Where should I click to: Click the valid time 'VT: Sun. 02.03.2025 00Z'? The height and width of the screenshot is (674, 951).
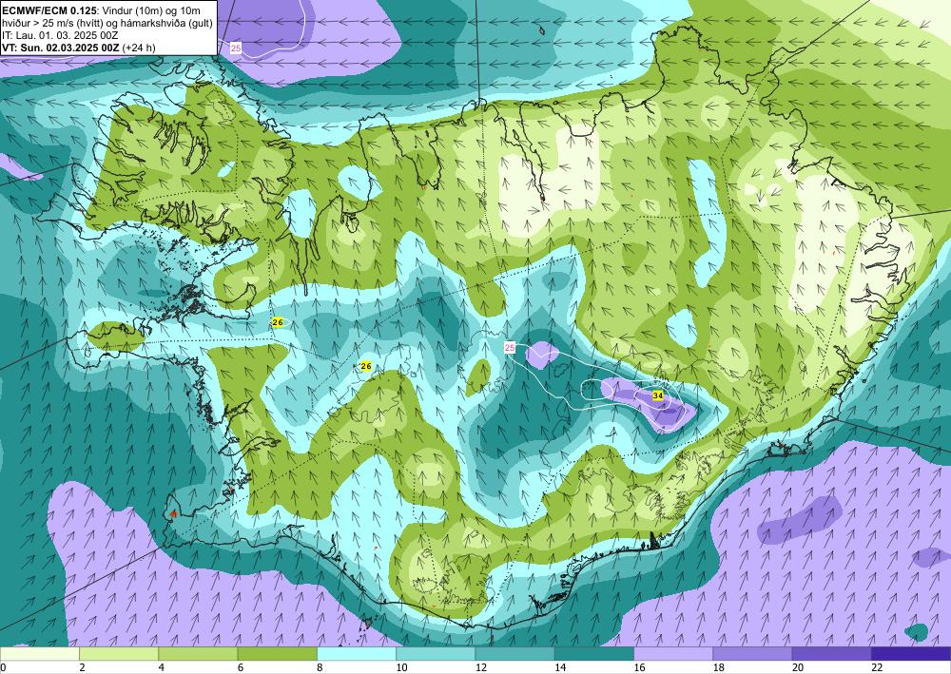click(61, 48)
